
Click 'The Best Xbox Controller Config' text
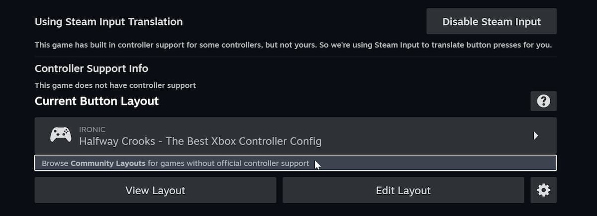(x=244, y=141)
